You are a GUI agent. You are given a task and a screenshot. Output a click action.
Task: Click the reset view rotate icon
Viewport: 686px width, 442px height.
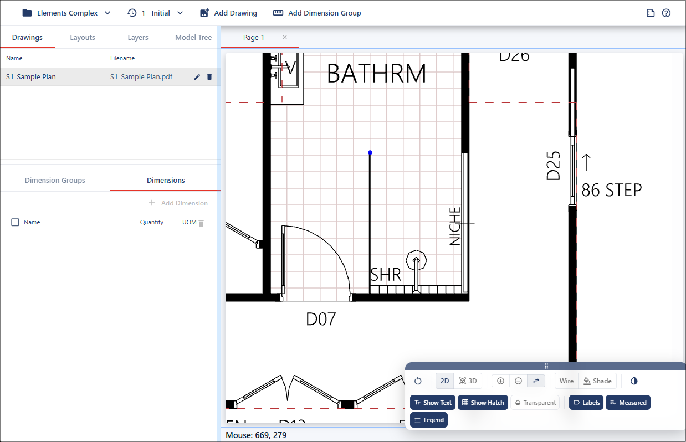418,381
